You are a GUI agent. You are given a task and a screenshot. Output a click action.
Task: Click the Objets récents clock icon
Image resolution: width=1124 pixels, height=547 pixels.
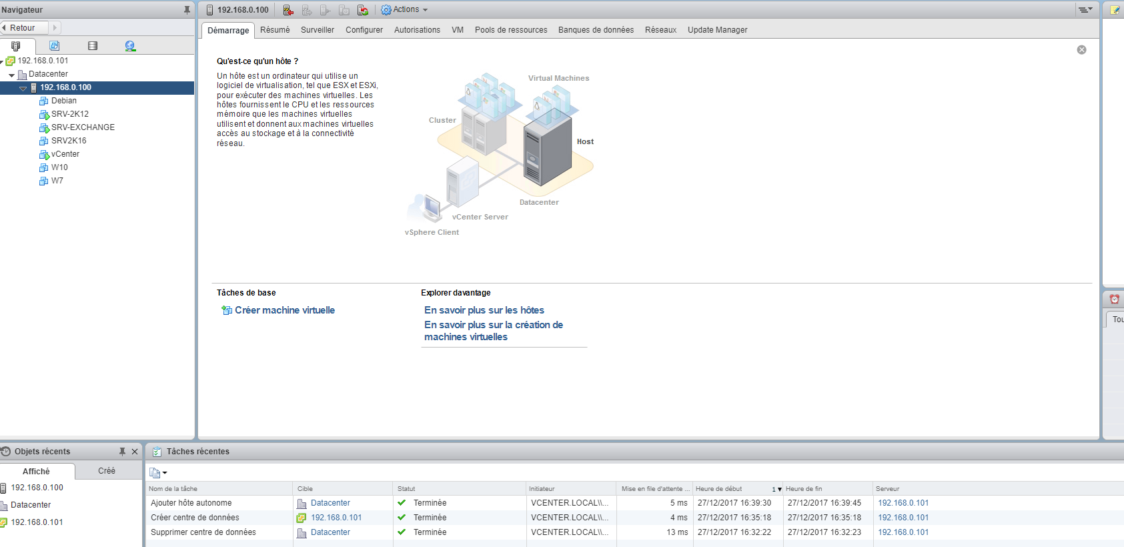coord(6,452)
